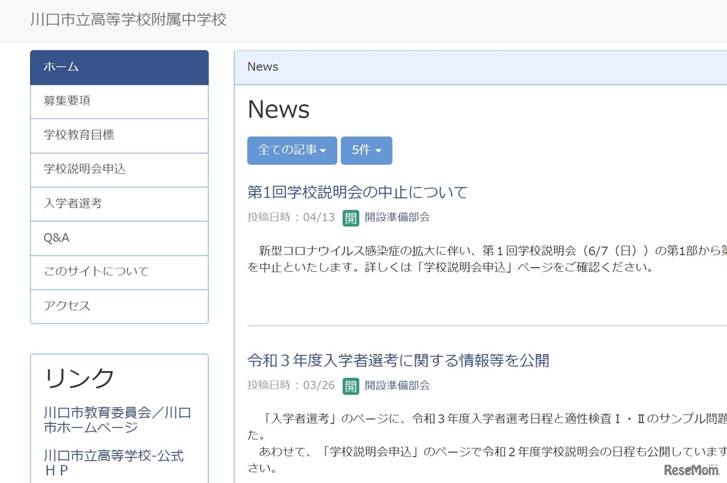This screenshot has width=727, height=483.
Task: Click the 川口市立高等学校附属中学校 site title
Action: (128, 20)
